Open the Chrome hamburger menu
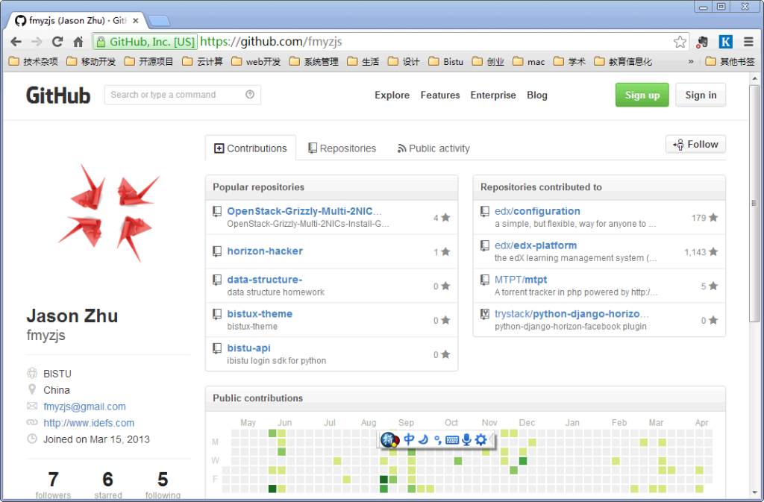The height and width of the screenshot is (502, 764). 748,42
